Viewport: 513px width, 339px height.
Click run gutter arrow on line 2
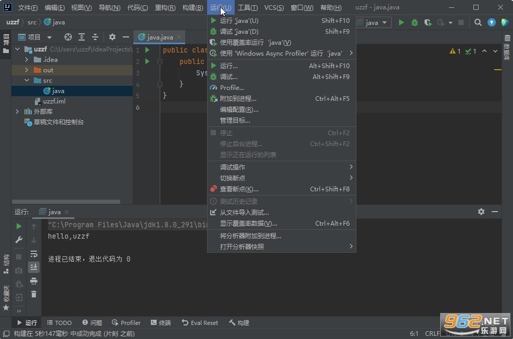click(147, 61)
